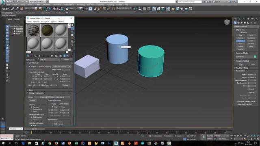Select the Cameras category icon
Screen dimensions: 260x146
point(245,23)
